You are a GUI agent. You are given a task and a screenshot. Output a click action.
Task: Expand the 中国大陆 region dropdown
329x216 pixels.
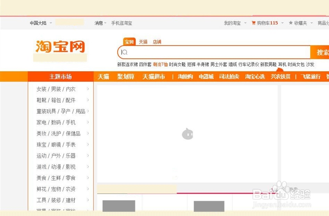[51, 23]
